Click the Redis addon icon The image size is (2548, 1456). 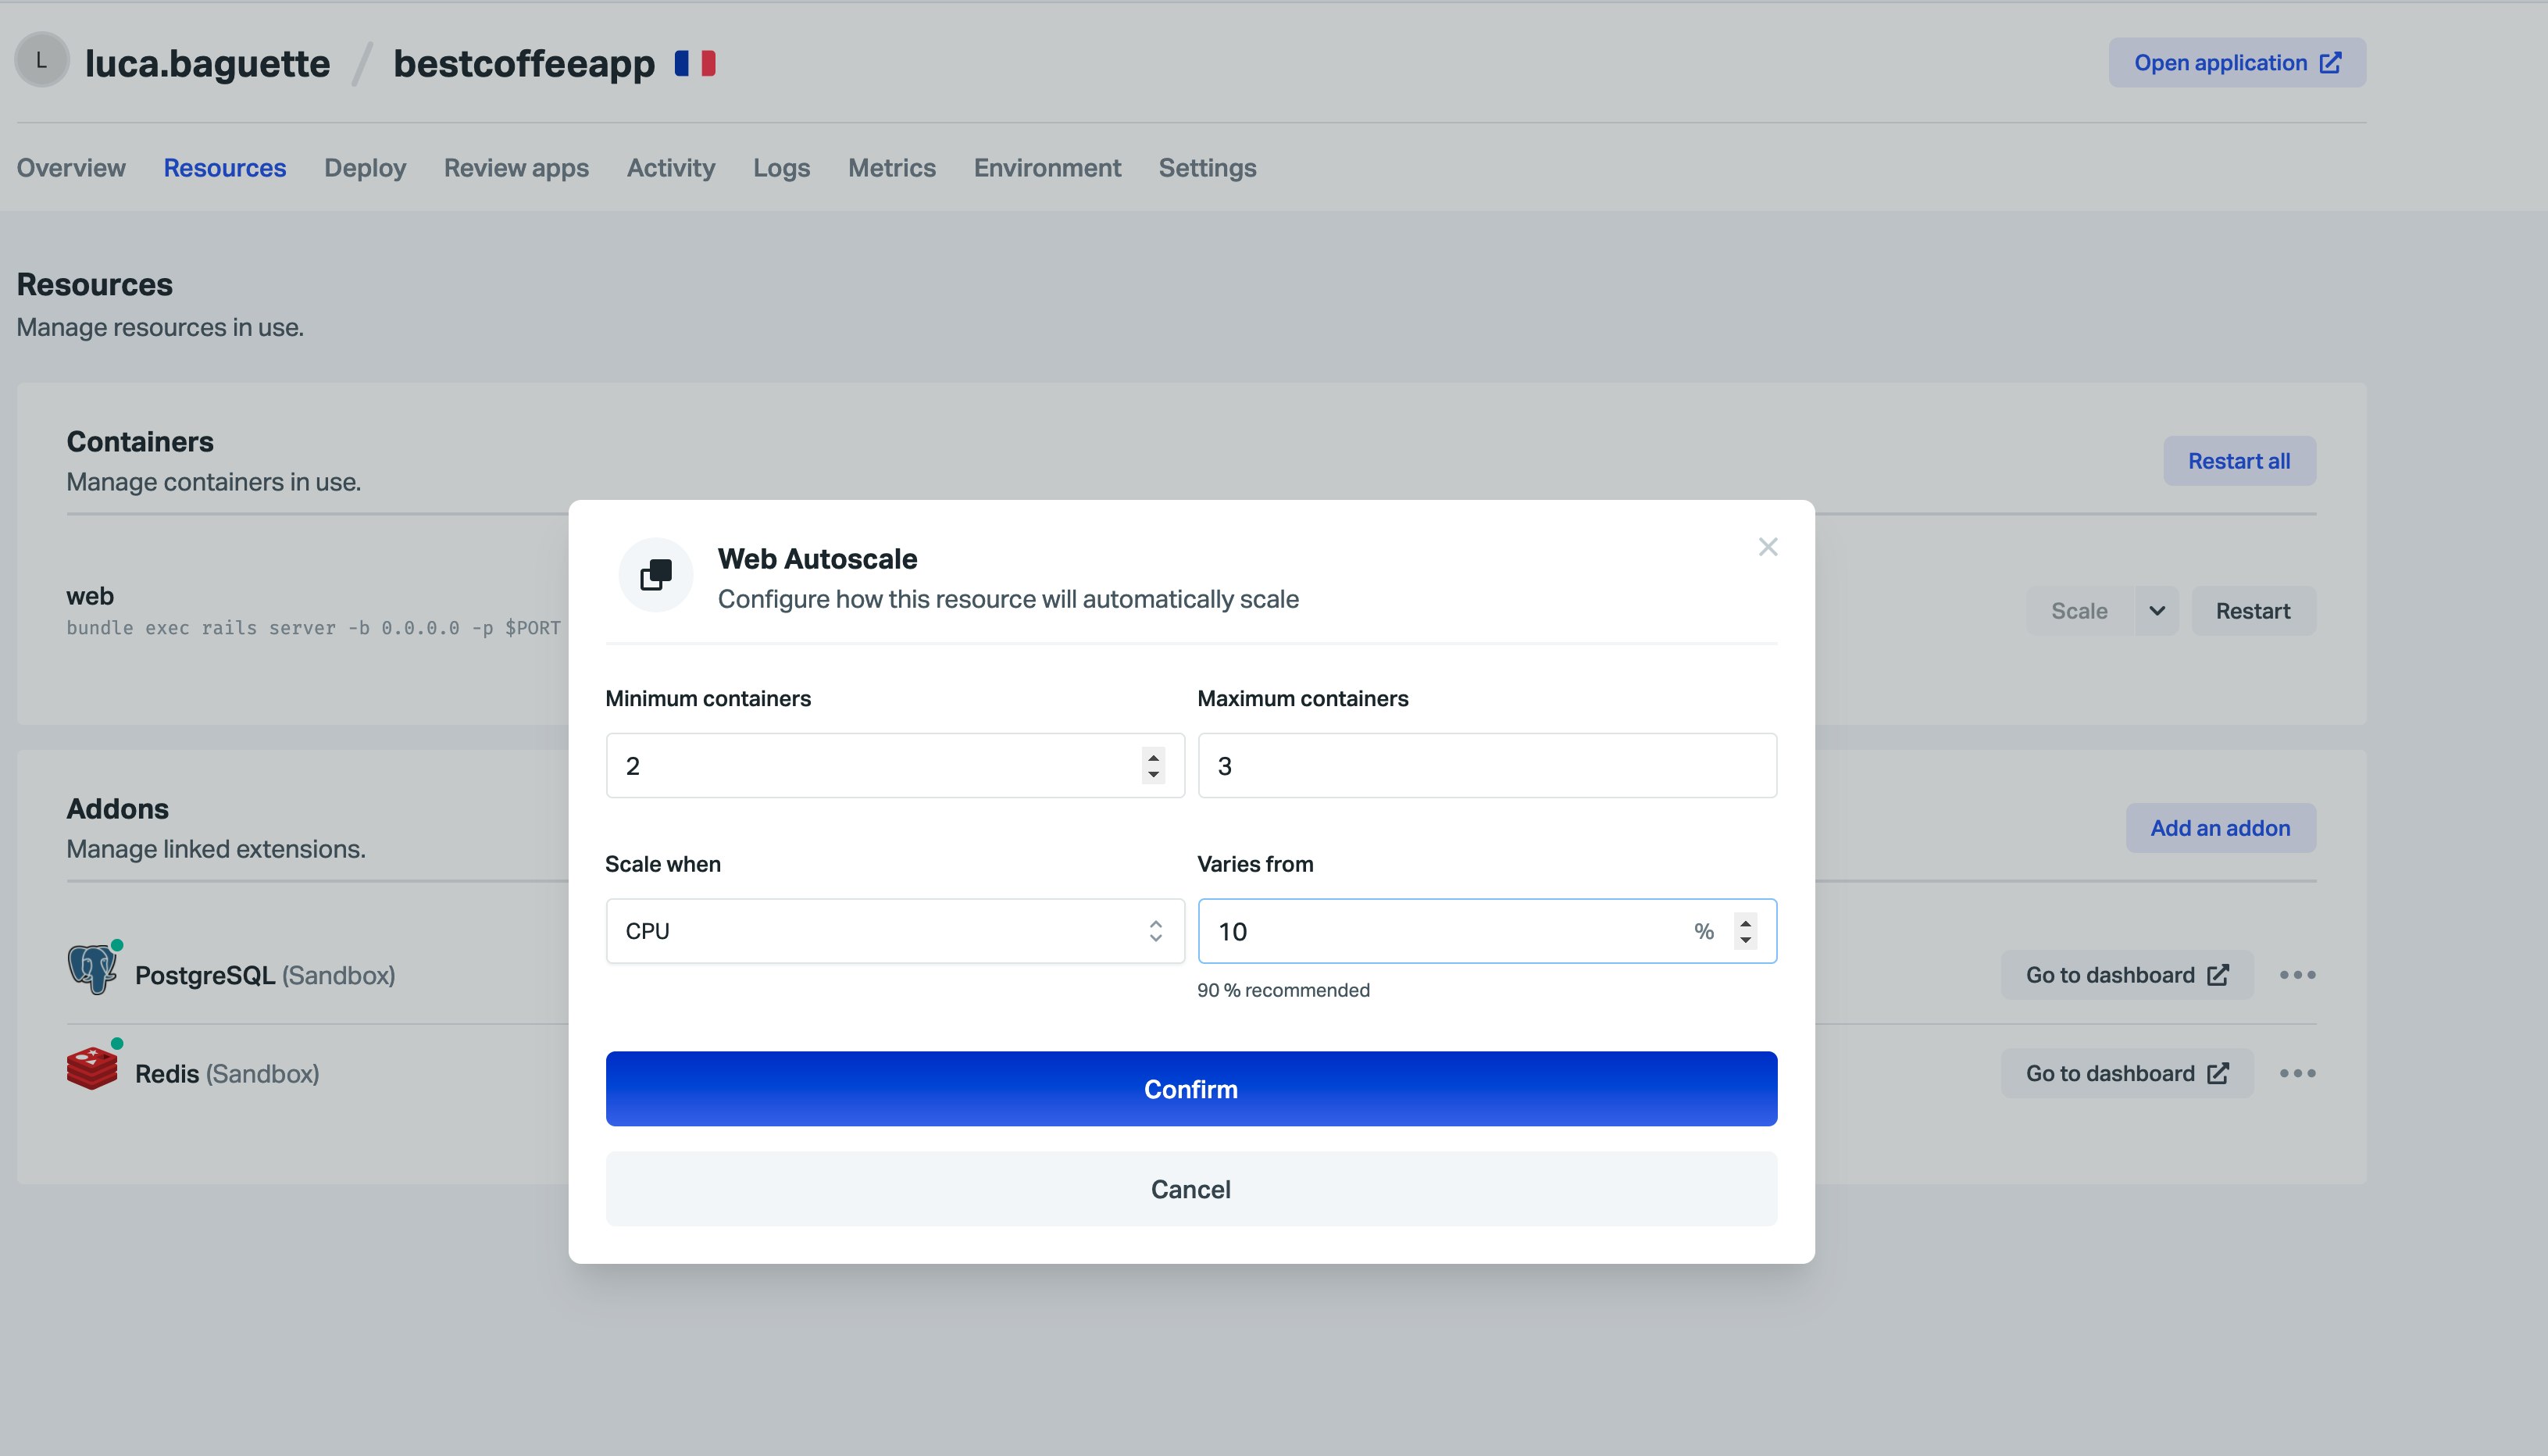tap(92, 1066)
